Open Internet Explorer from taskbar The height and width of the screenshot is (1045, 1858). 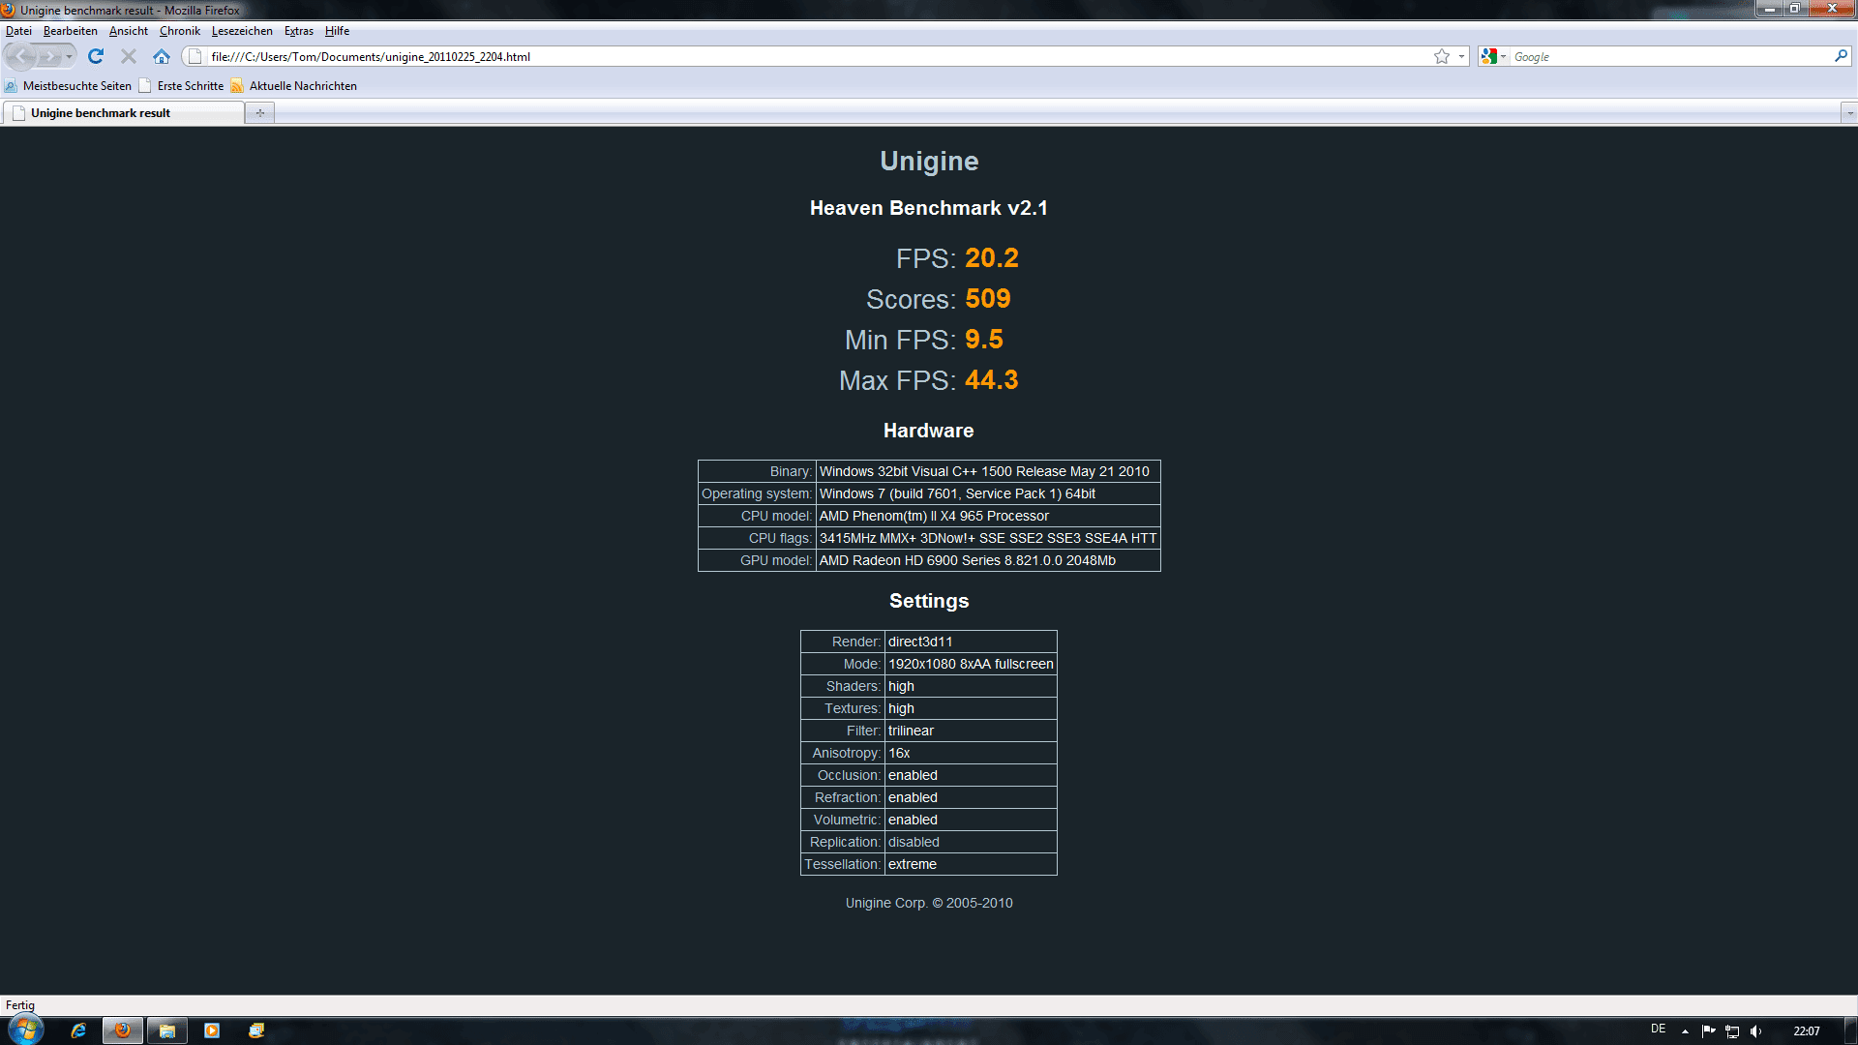(x=78, y=1030)
